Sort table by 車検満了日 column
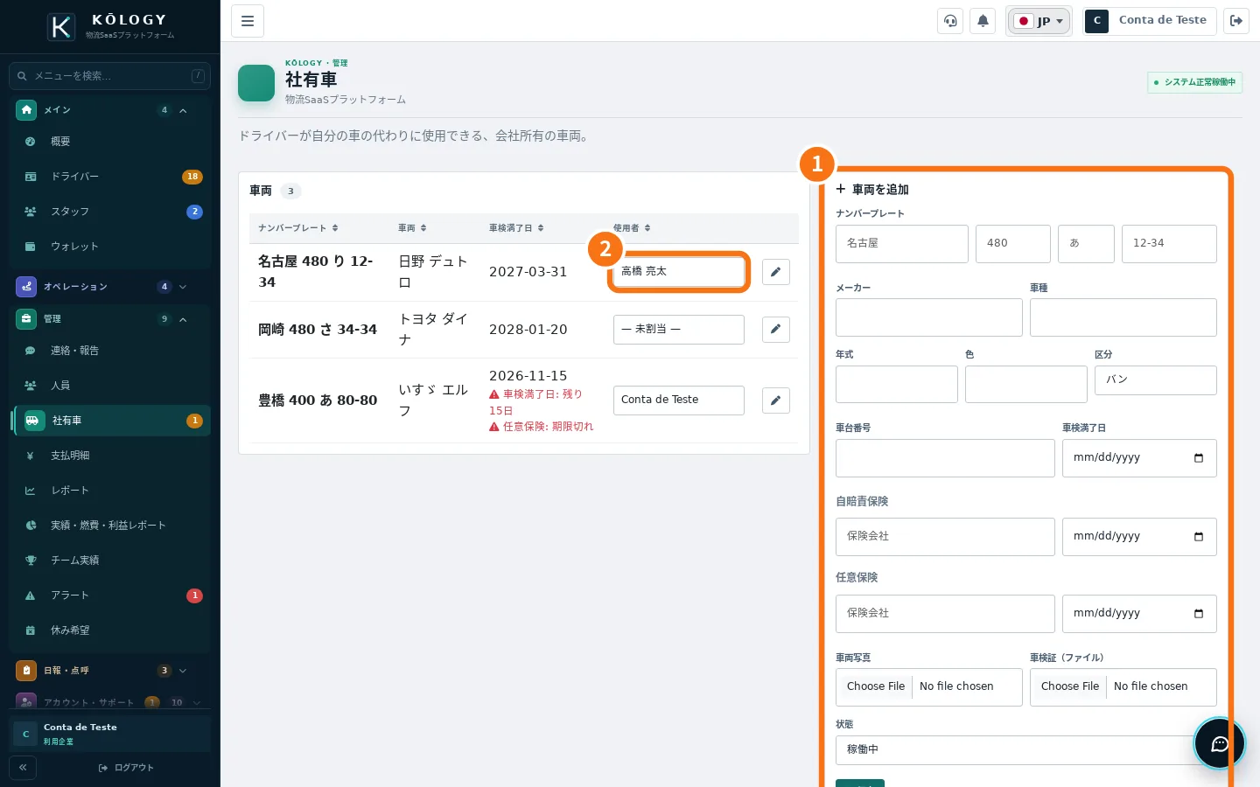 point(516,228)
